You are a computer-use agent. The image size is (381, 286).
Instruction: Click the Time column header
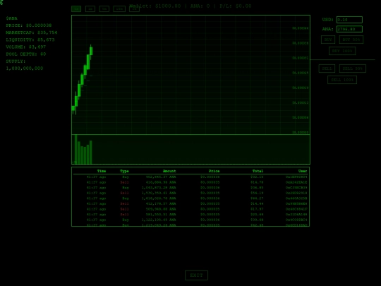[x=102, y=171]
